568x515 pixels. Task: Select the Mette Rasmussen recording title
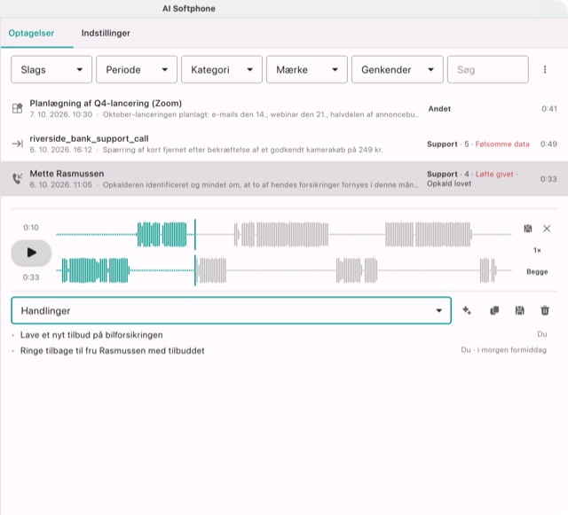[x=67, y=174]
